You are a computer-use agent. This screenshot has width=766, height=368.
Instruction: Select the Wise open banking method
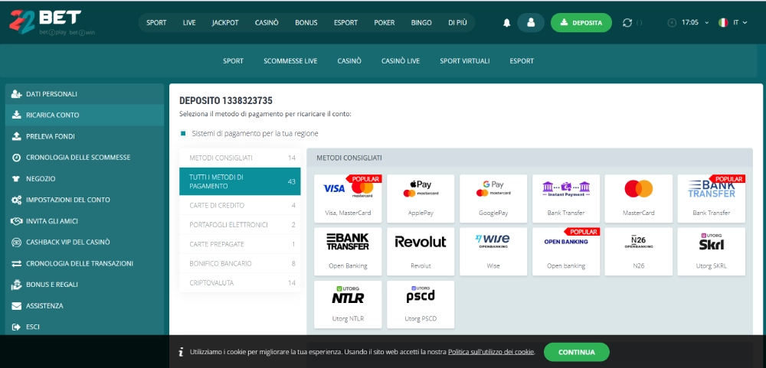pos(493,252)
